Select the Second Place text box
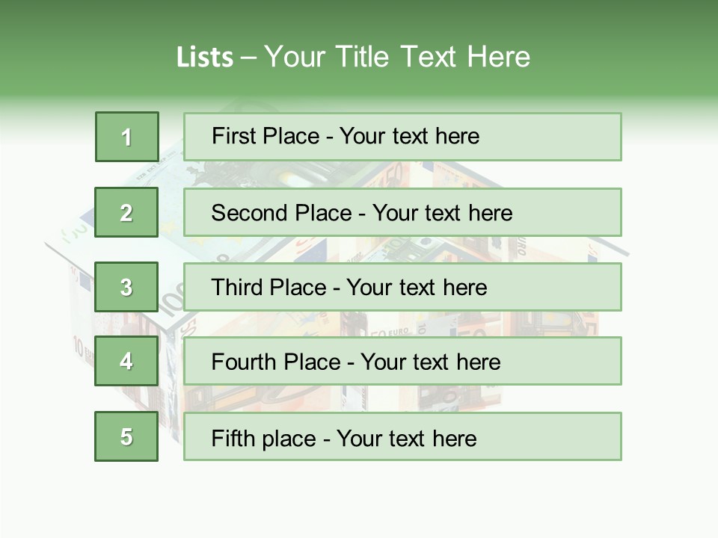Viewport: 718px width, 538px height. (402, 212)
